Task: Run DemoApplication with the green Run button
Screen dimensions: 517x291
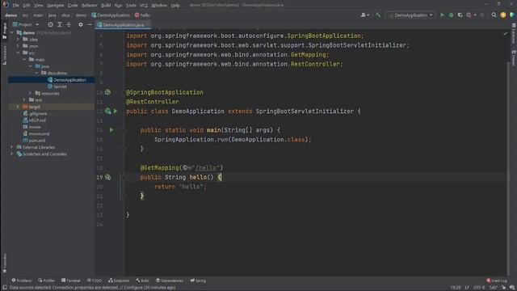Action: point(442,15)
